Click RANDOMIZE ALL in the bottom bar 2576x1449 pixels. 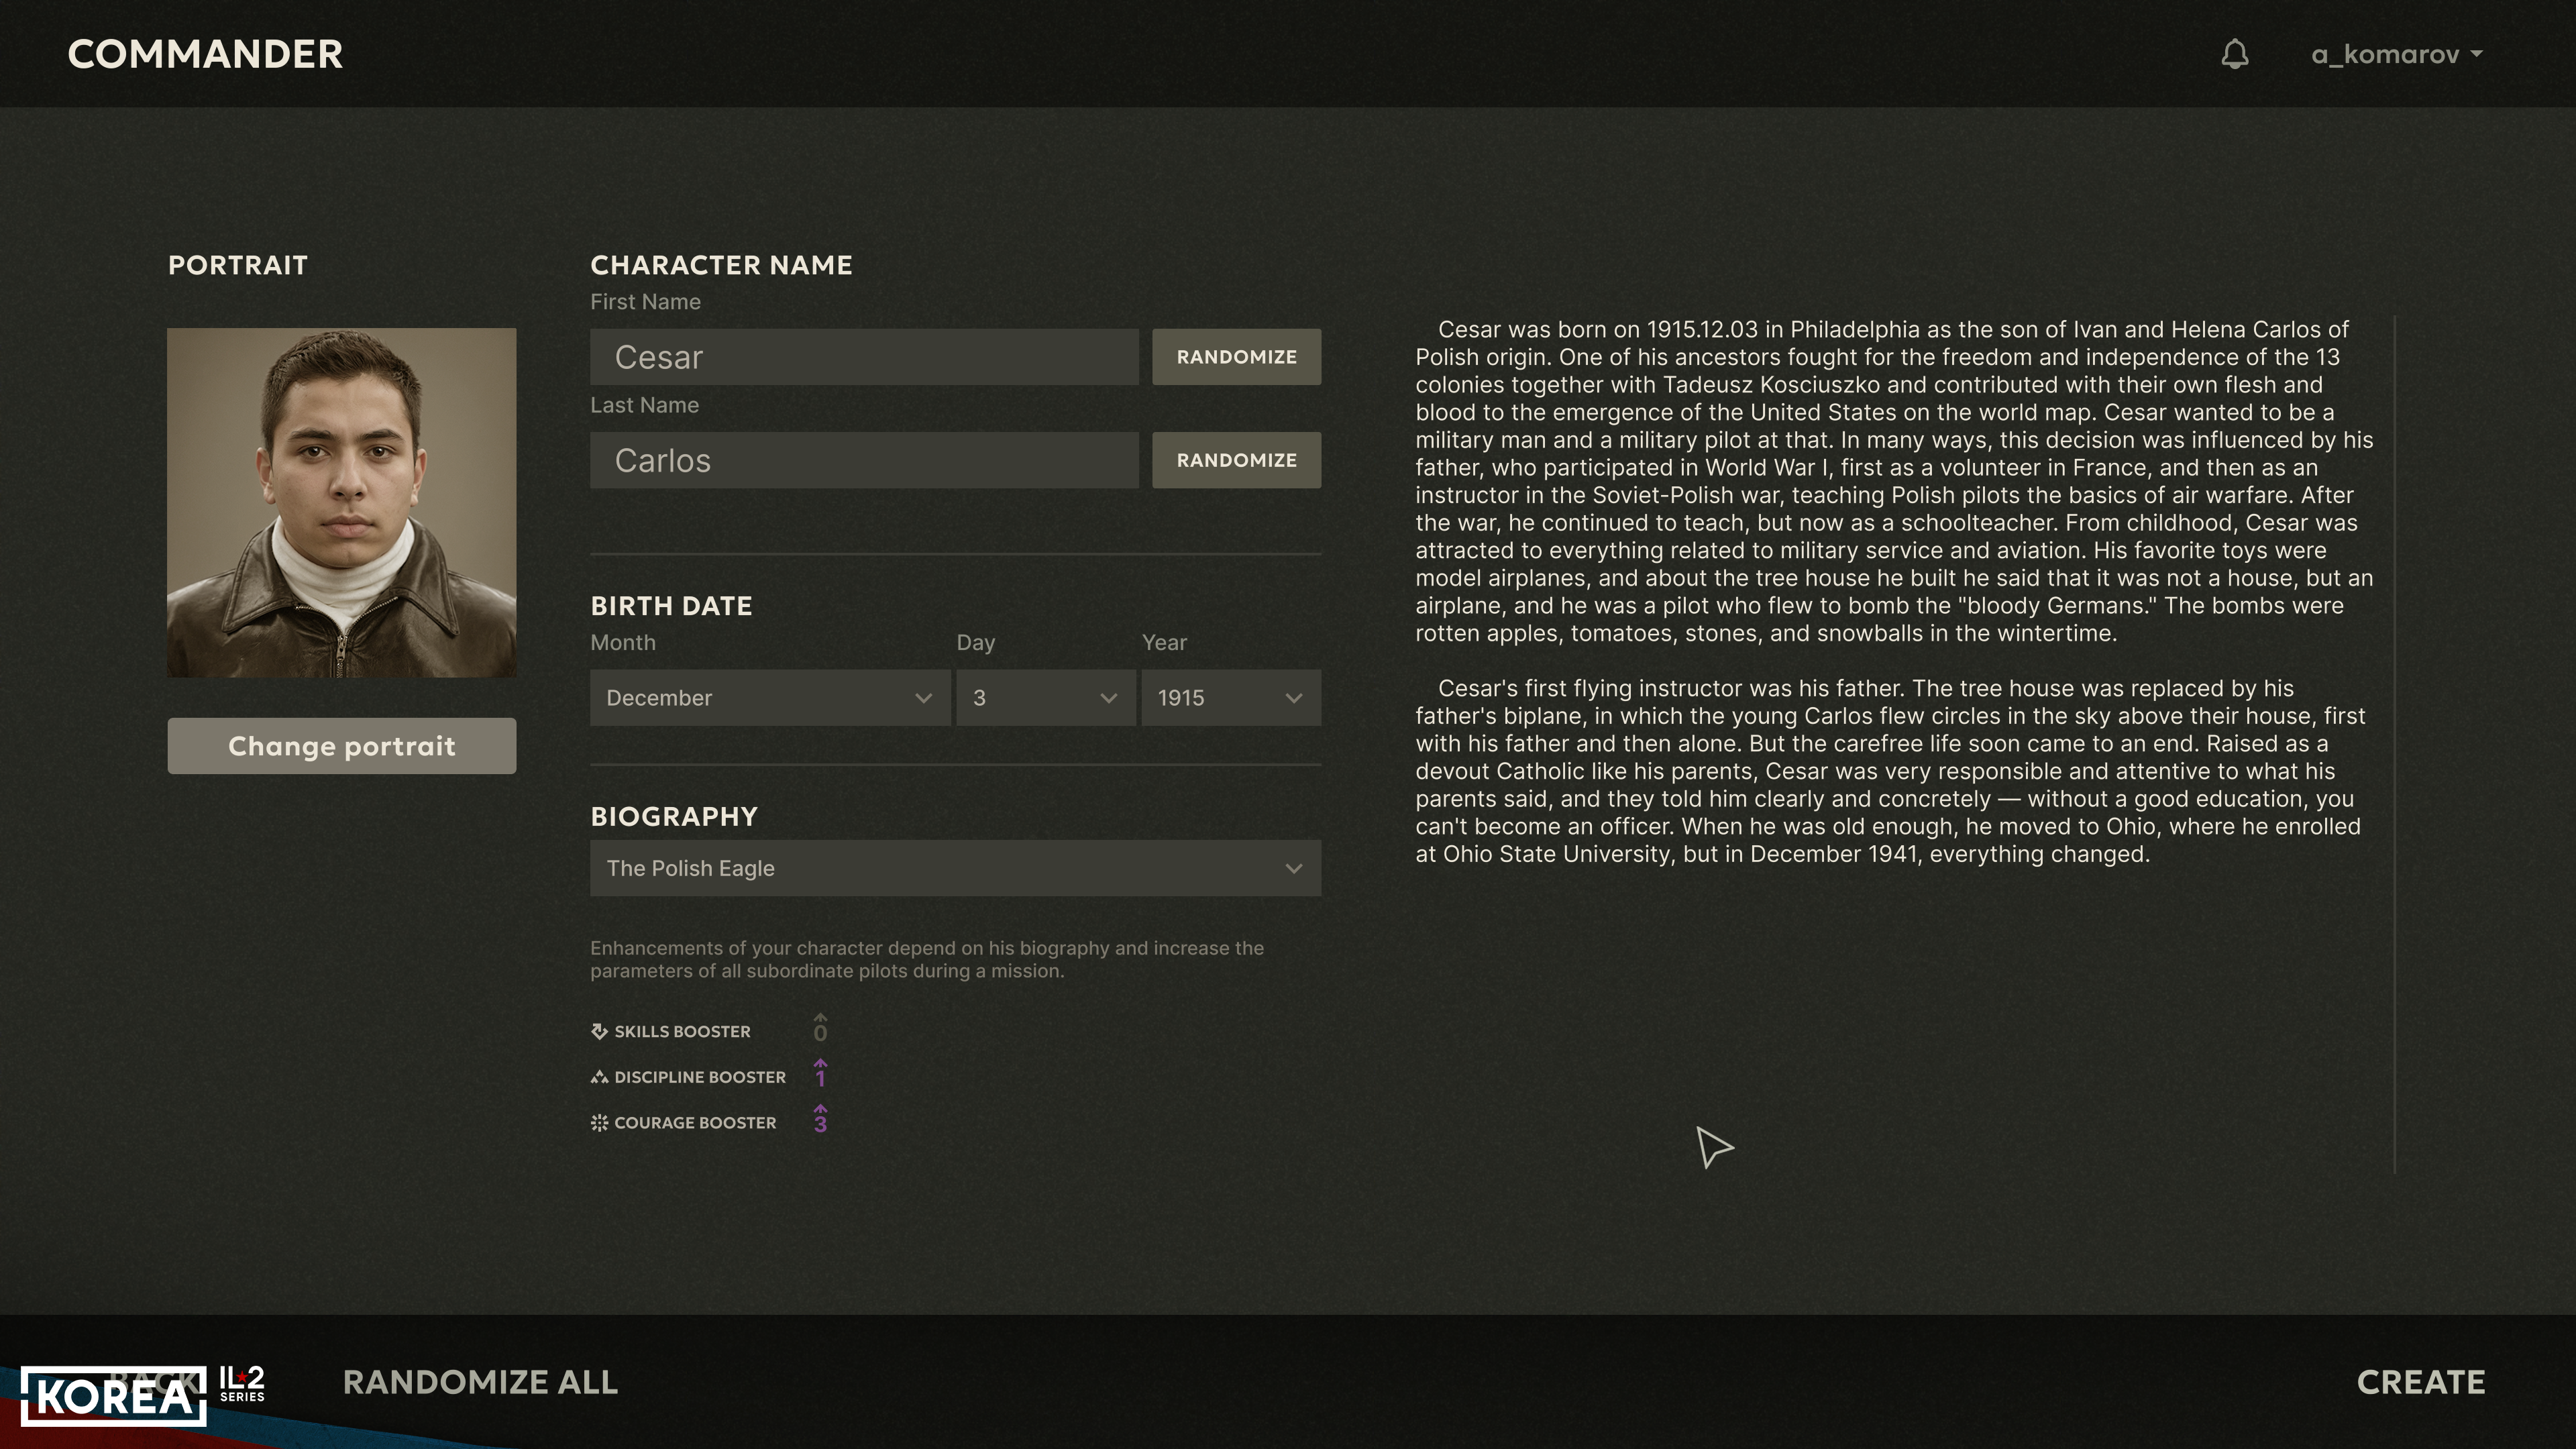(x=480, y=1382)
